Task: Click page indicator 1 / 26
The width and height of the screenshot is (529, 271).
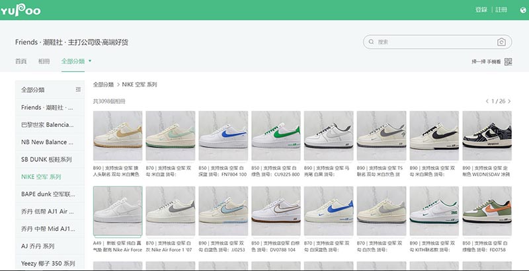Action: (x=498, y=101)
